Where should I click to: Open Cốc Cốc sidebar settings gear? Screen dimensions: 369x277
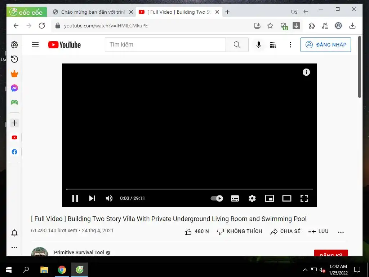(x=14, y=45)
